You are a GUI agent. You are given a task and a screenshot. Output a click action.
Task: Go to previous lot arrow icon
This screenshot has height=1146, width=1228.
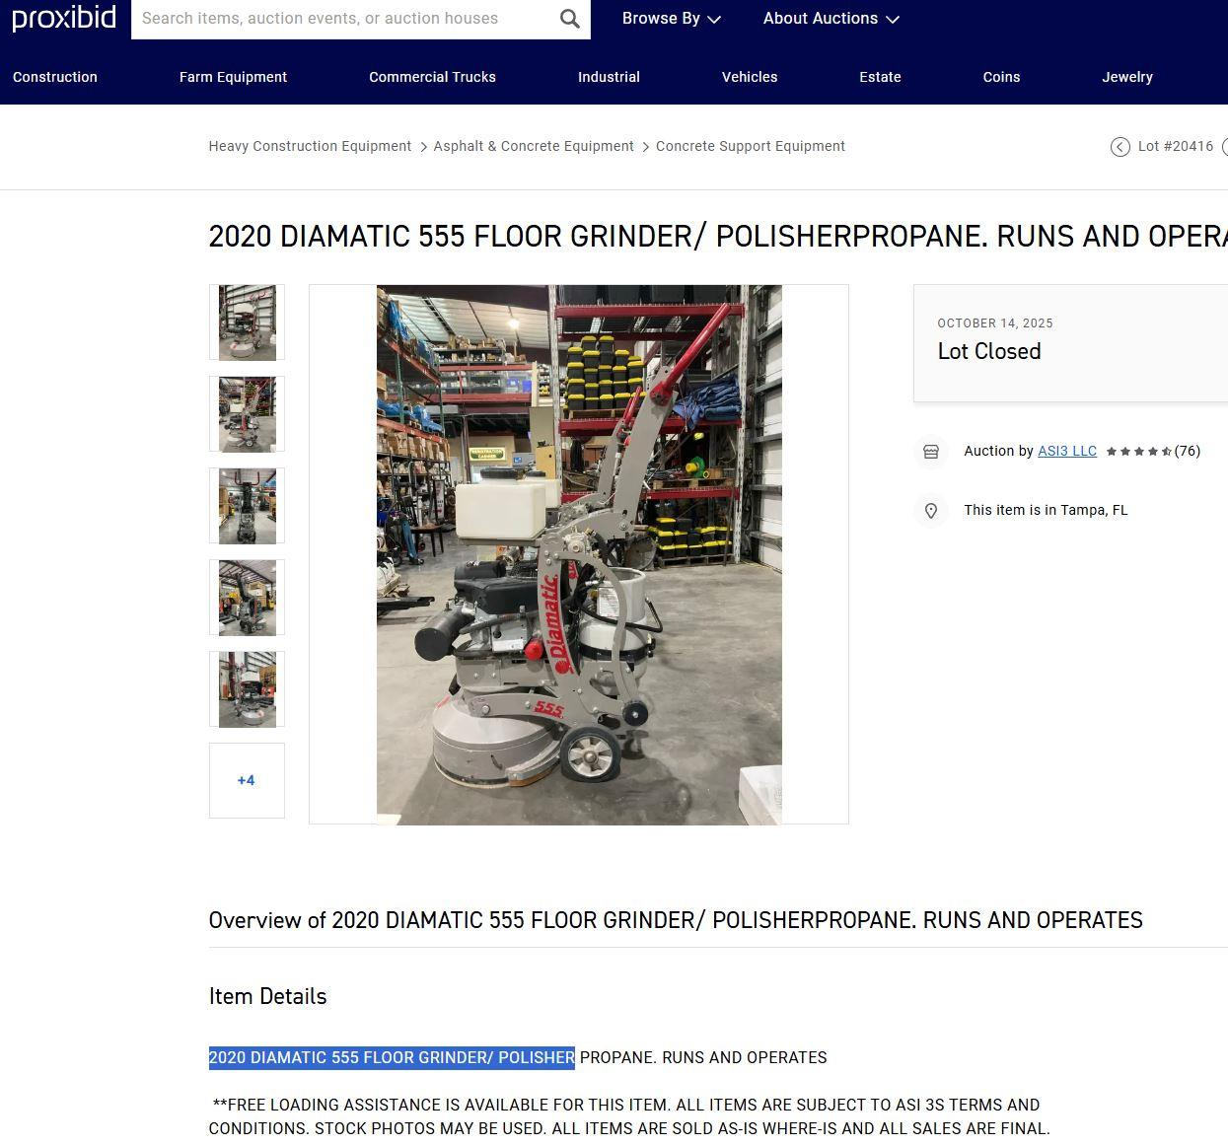pos(1120,147)
